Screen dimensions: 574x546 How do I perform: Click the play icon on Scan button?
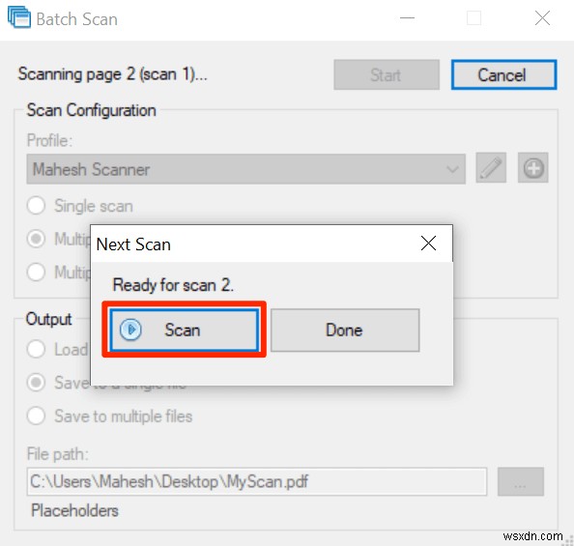[x=130, y=330]
